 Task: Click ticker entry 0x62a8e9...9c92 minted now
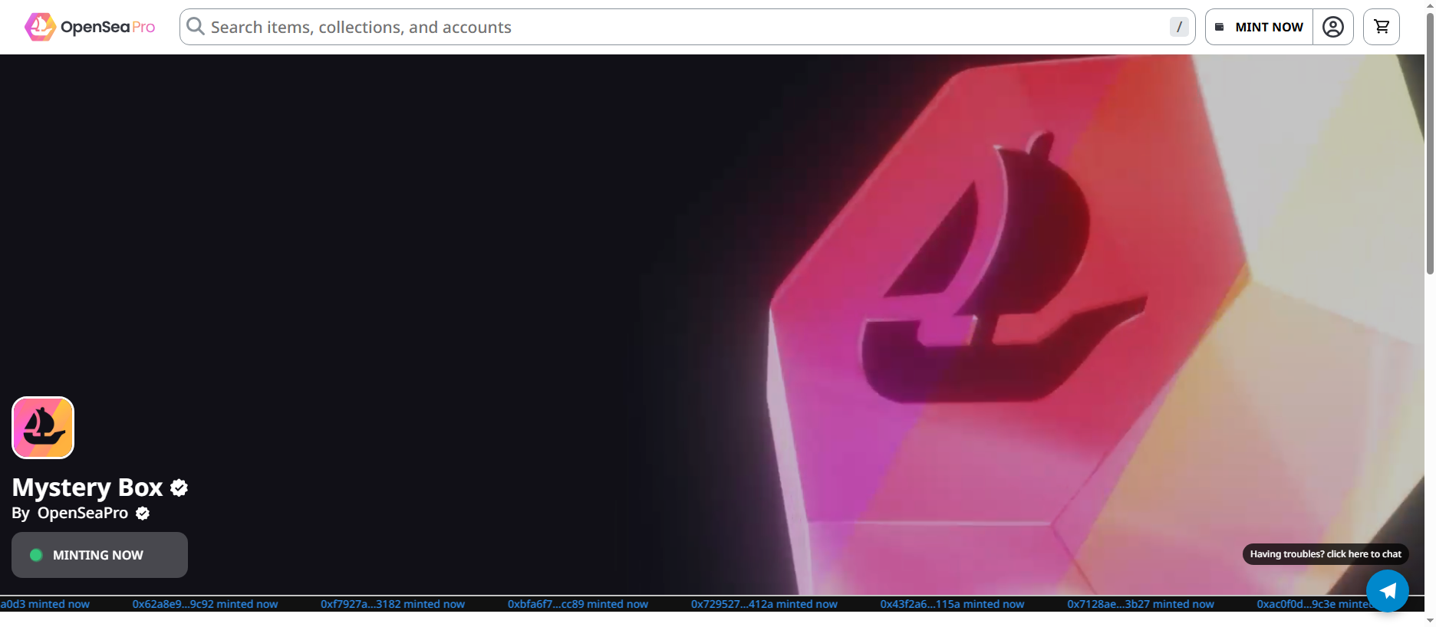[205, 604]
